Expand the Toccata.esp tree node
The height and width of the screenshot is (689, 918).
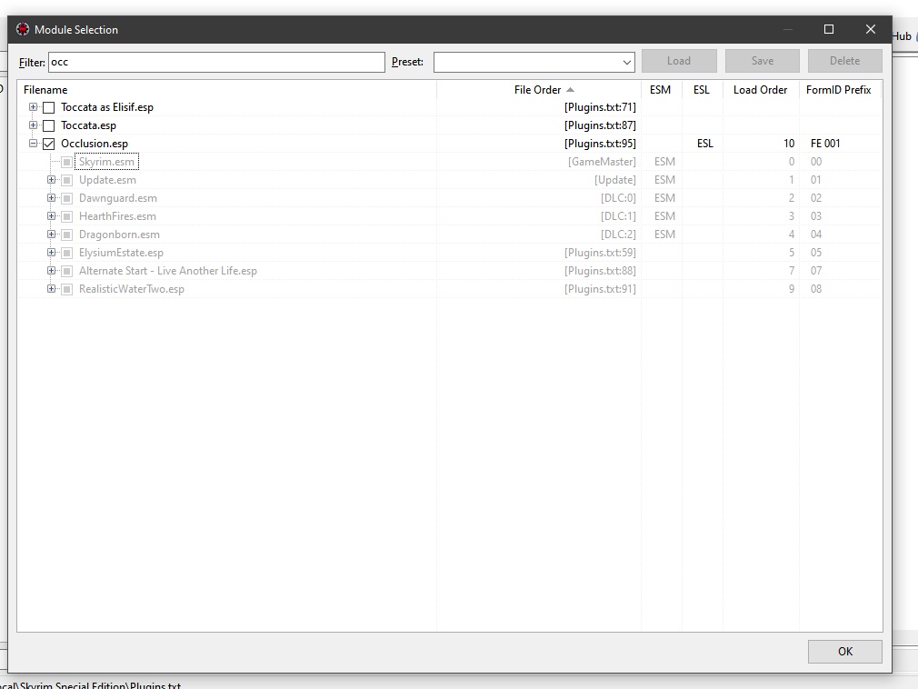click(34, 125)
